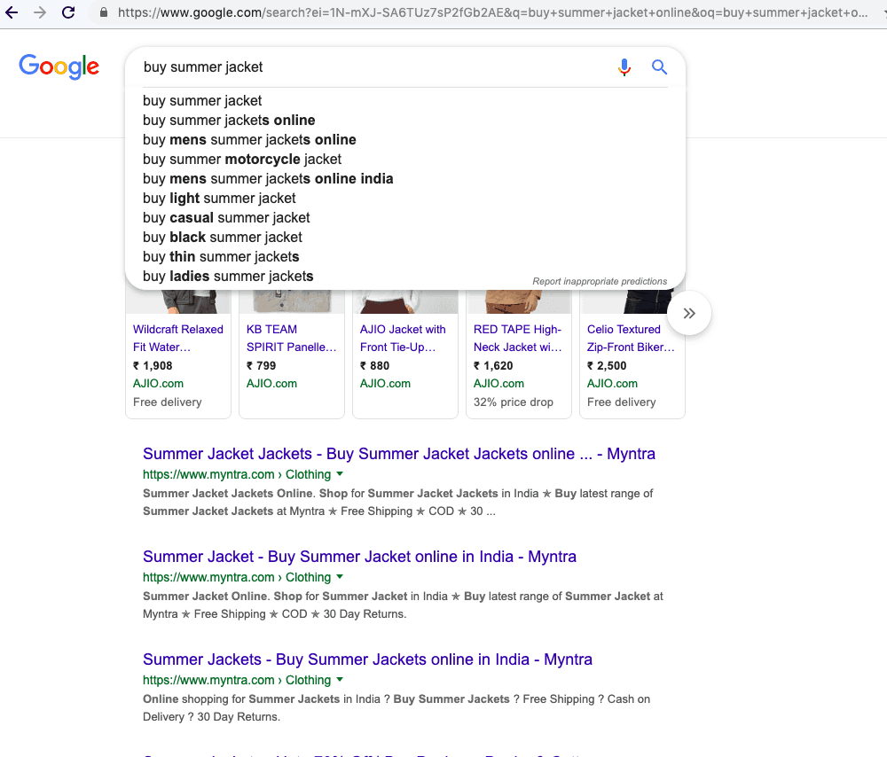Click '32% price drop' label
Viewport: 887px width, 757px height.
coord(514,402)
